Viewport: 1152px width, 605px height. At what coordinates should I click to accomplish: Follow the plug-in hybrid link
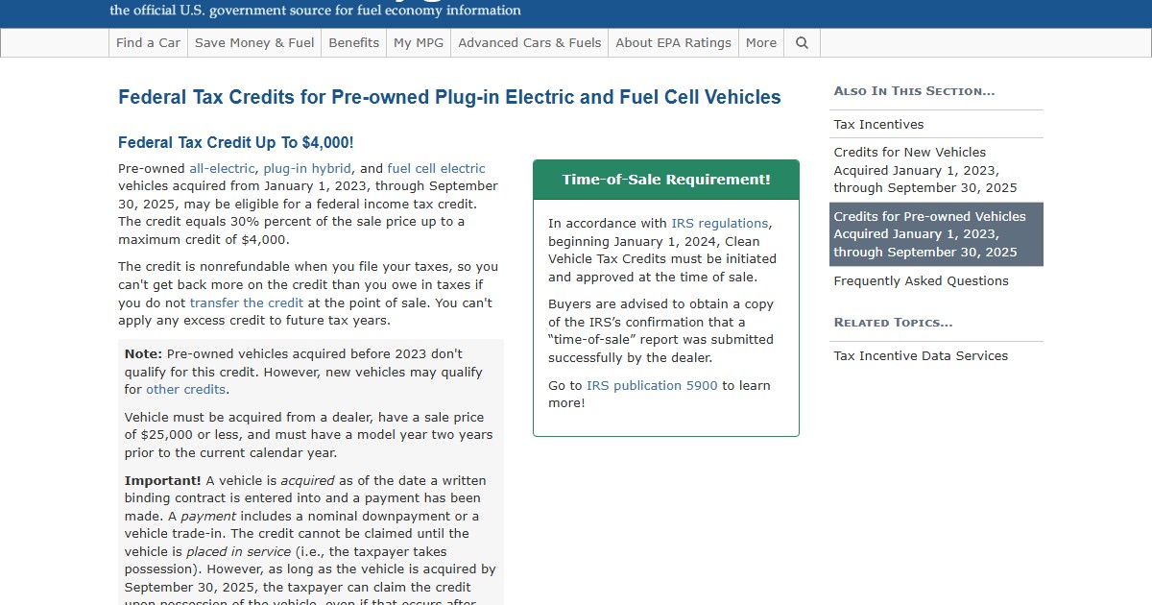[x=307, y=168]
